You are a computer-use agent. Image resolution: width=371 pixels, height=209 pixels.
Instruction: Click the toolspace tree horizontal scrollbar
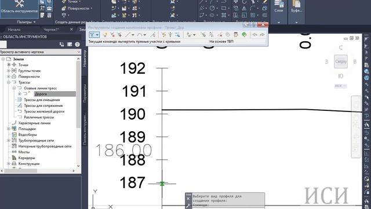pos(21,171)
